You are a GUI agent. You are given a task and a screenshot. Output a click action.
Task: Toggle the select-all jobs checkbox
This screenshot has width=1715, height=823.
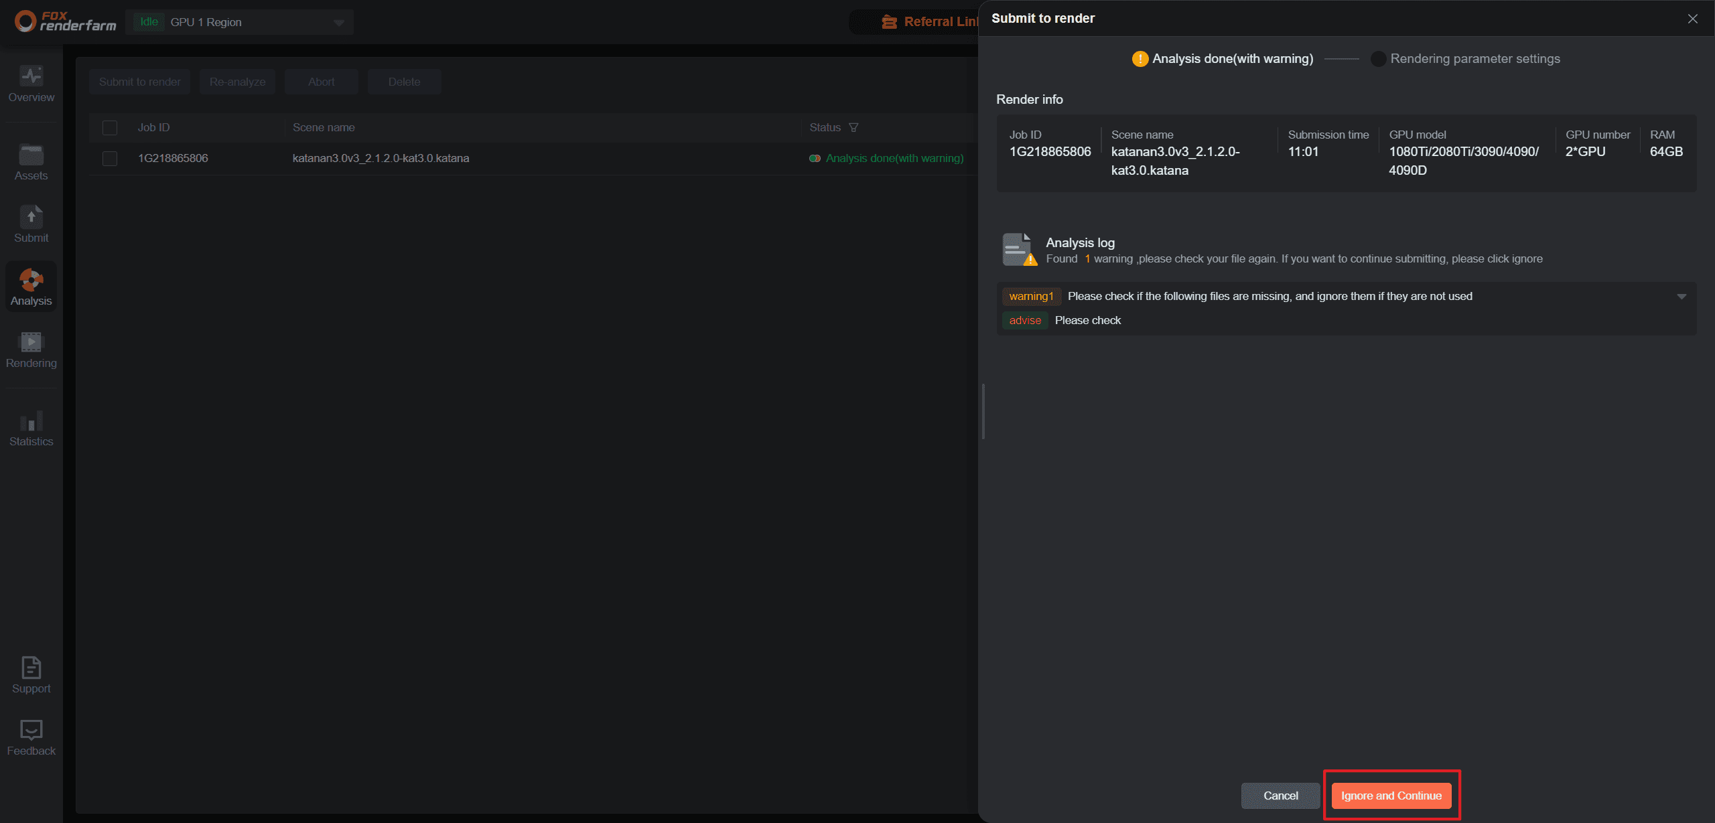coord(110,127)
